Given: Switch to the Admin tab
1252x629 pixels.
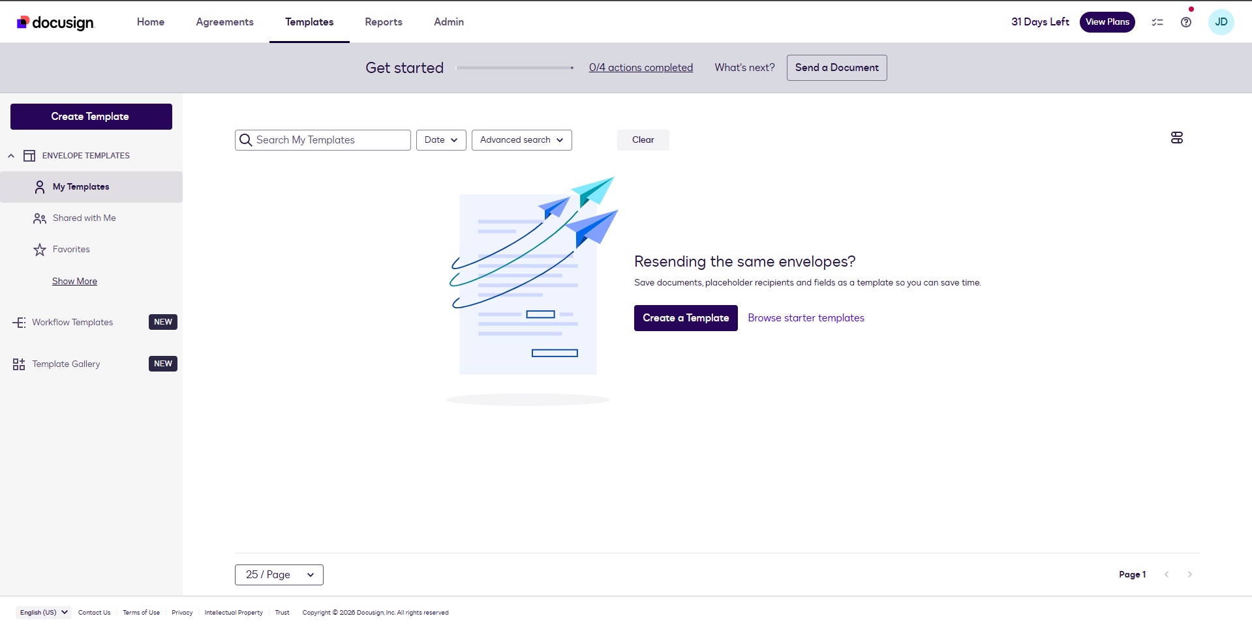Looking at the screenshot, I should pos(449,22).
